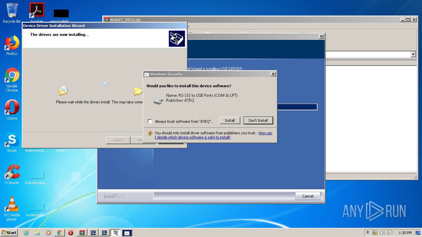Screen dimensions: 422x237
Task: Close the InstallShield wizard window
Action: pos(321,37)
